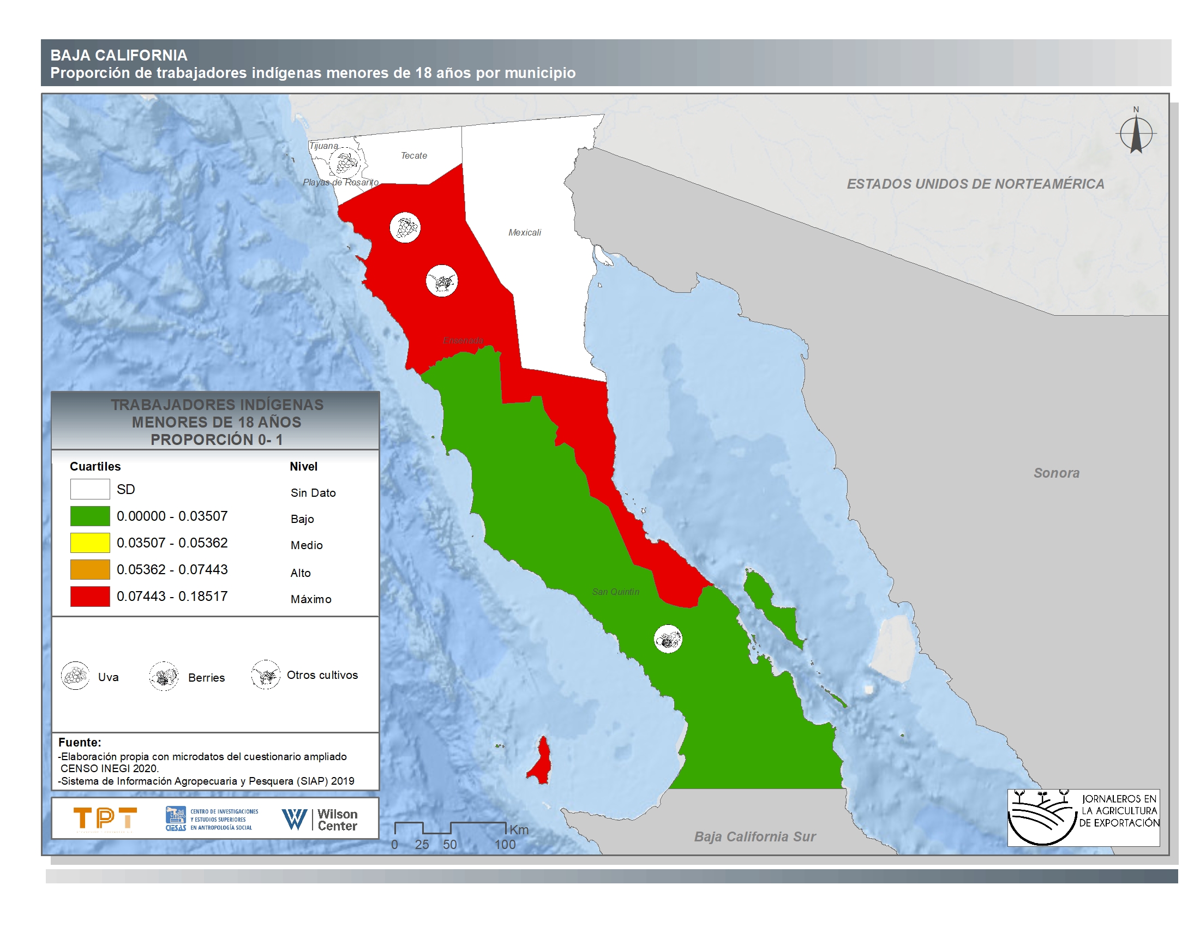Image resolution: width=1200 pixels, height=927 pixels.
Task: Click the kilometer scale bar
Action: tap(451, 828)
